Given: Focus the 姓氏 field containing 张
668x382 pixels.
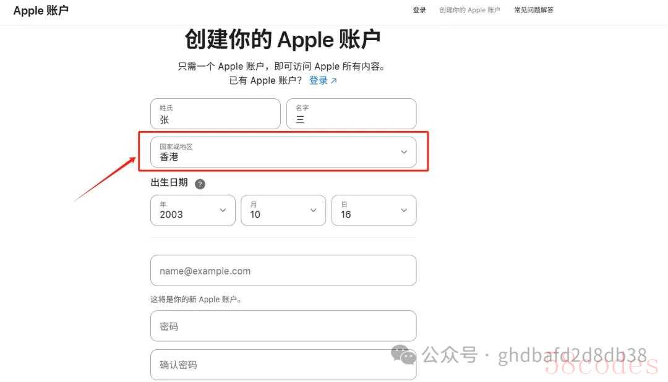Looking at the screenshot, I should (x=215, y=114).
